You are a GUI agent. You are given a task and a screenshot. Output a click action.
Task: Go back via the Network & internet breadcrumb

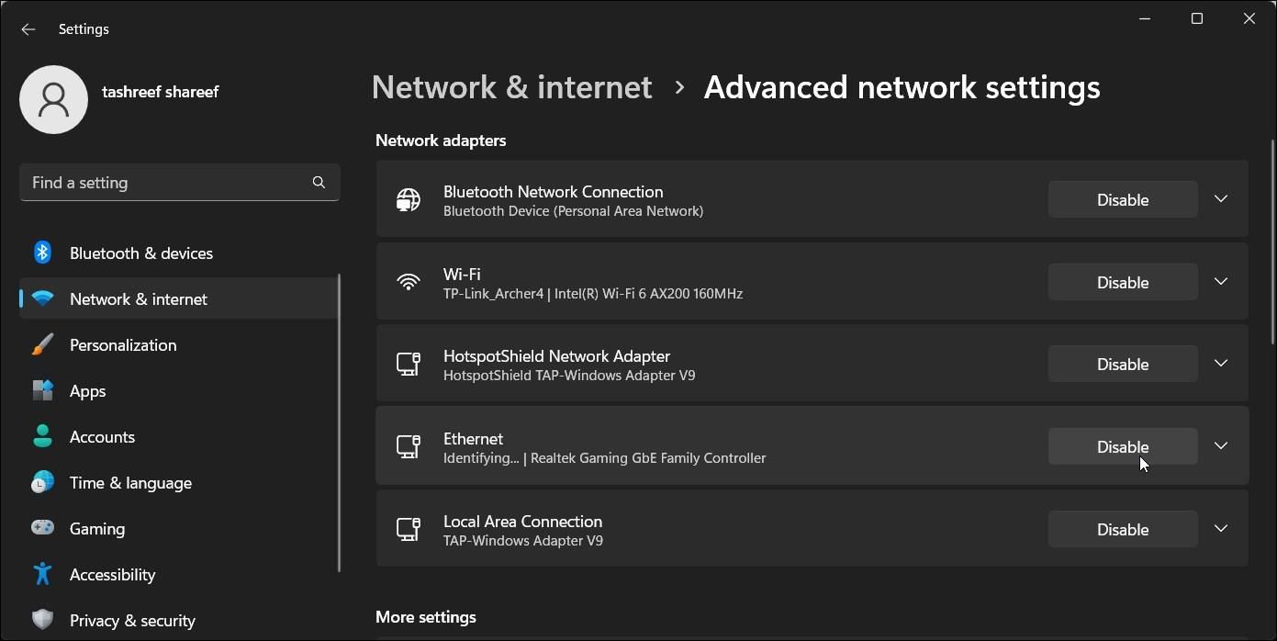[511, 86]
